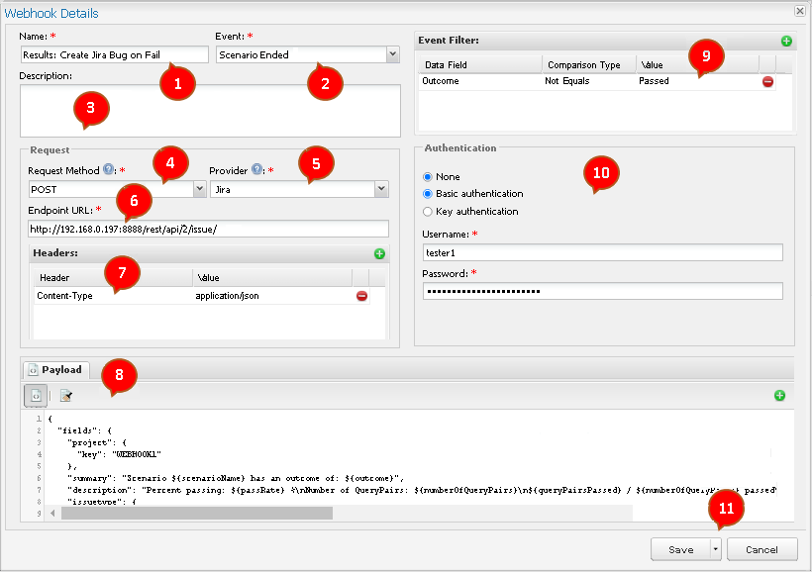This screenshot has width=812, height=572.
Task: Open the payload edit mode icon
Action: [x=66, y=396]
